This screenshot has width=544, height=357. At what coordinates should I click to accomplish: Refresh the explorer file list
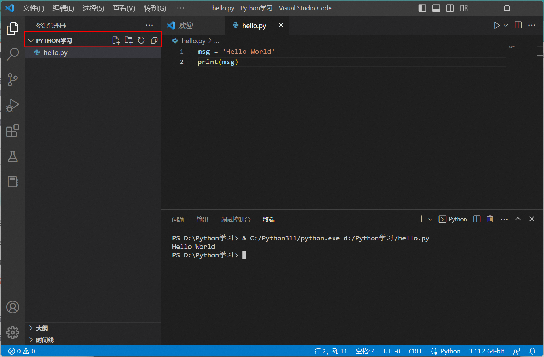(x=141, y=40)
